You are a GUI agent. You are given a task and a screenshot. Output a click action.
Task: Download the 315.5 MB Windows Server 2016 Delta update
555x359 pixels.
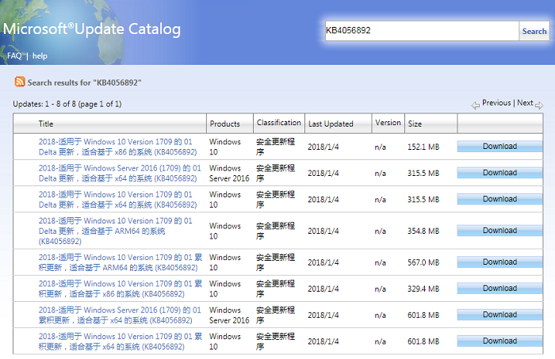[x=499, y=173]
